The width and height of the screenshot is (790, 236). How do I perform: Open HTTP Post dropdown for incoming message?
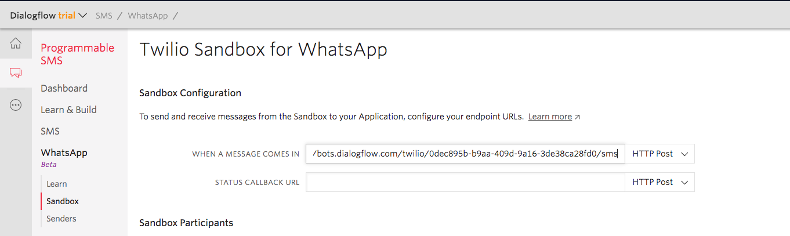659,154
